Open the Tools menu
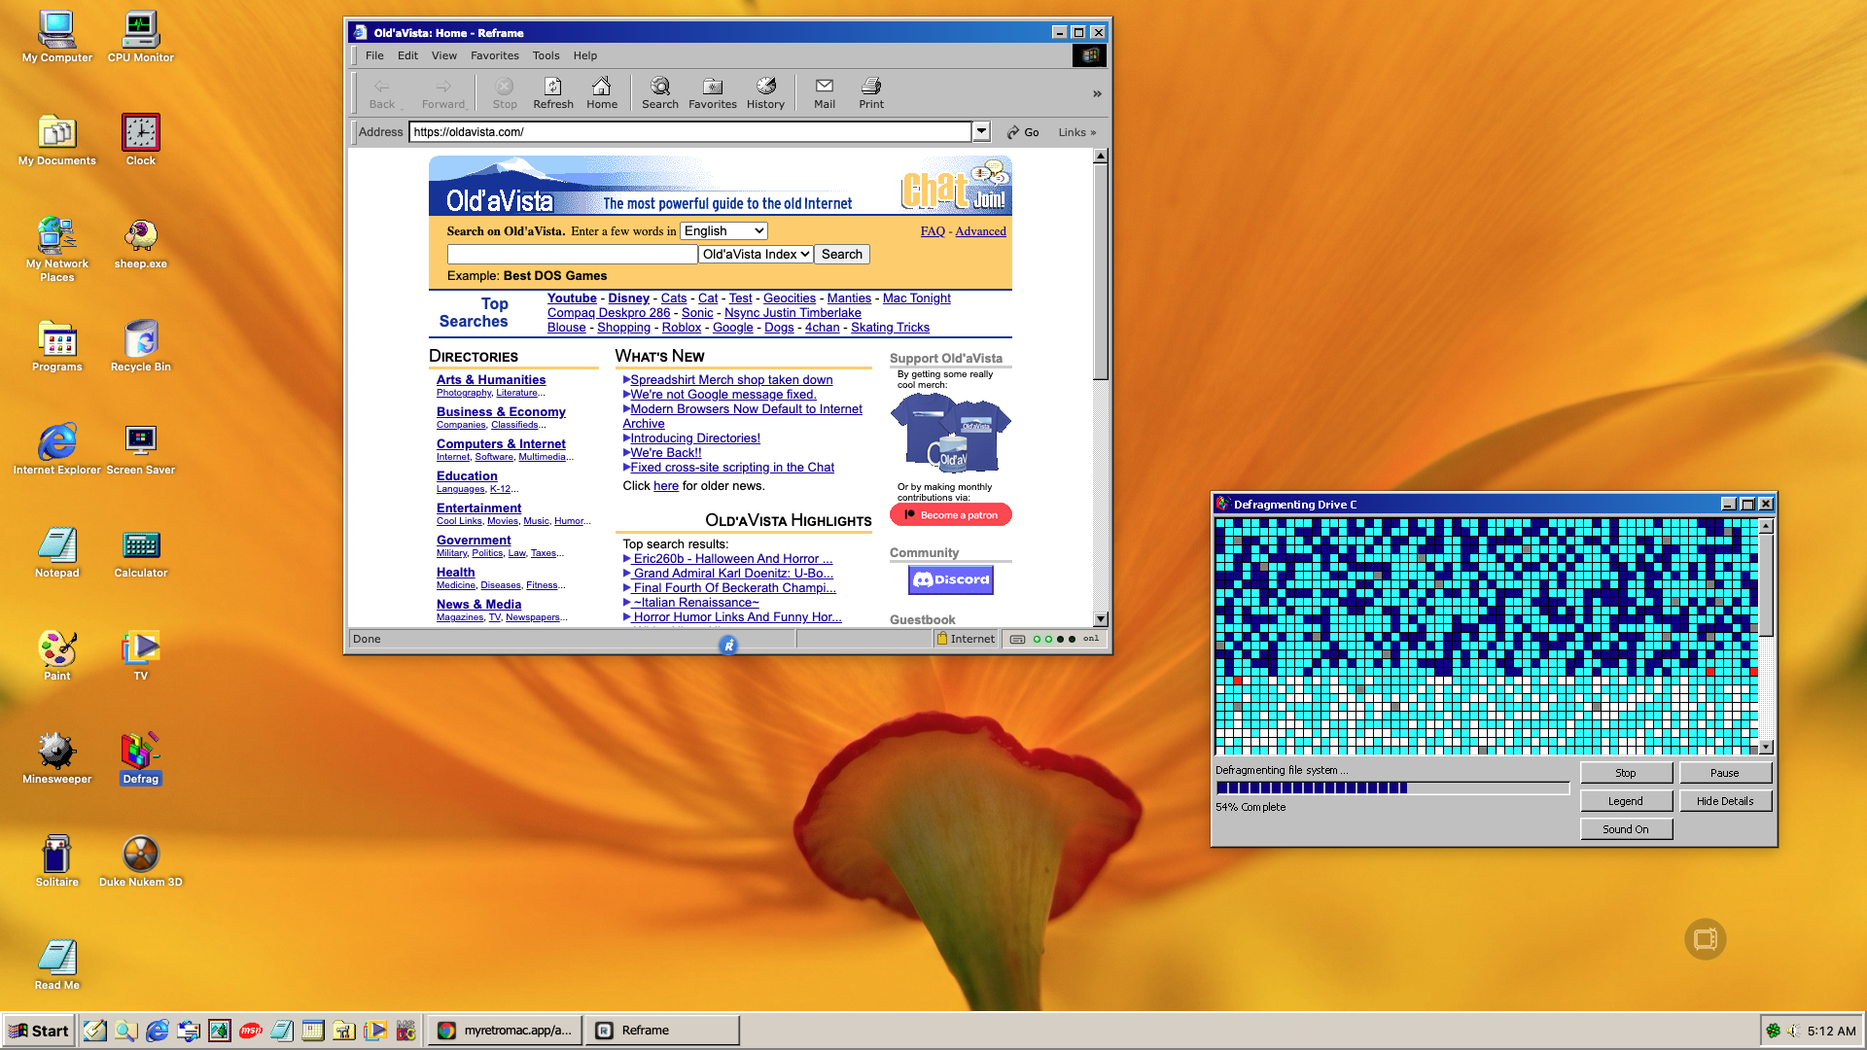The height and width of the screenshot is (1050, 1867). click(546, 55)
